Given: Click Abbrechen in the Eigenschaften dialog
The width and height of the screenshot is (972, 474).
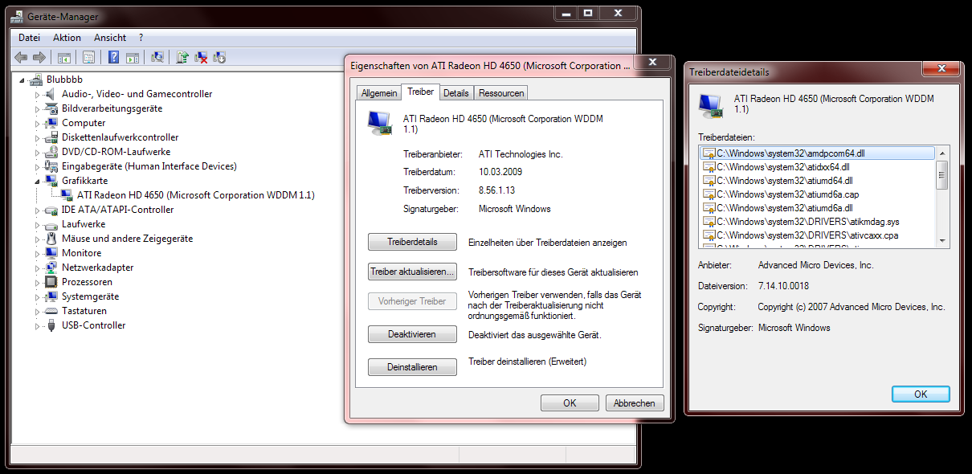Looking at the screenshot, I should point(635,403).
